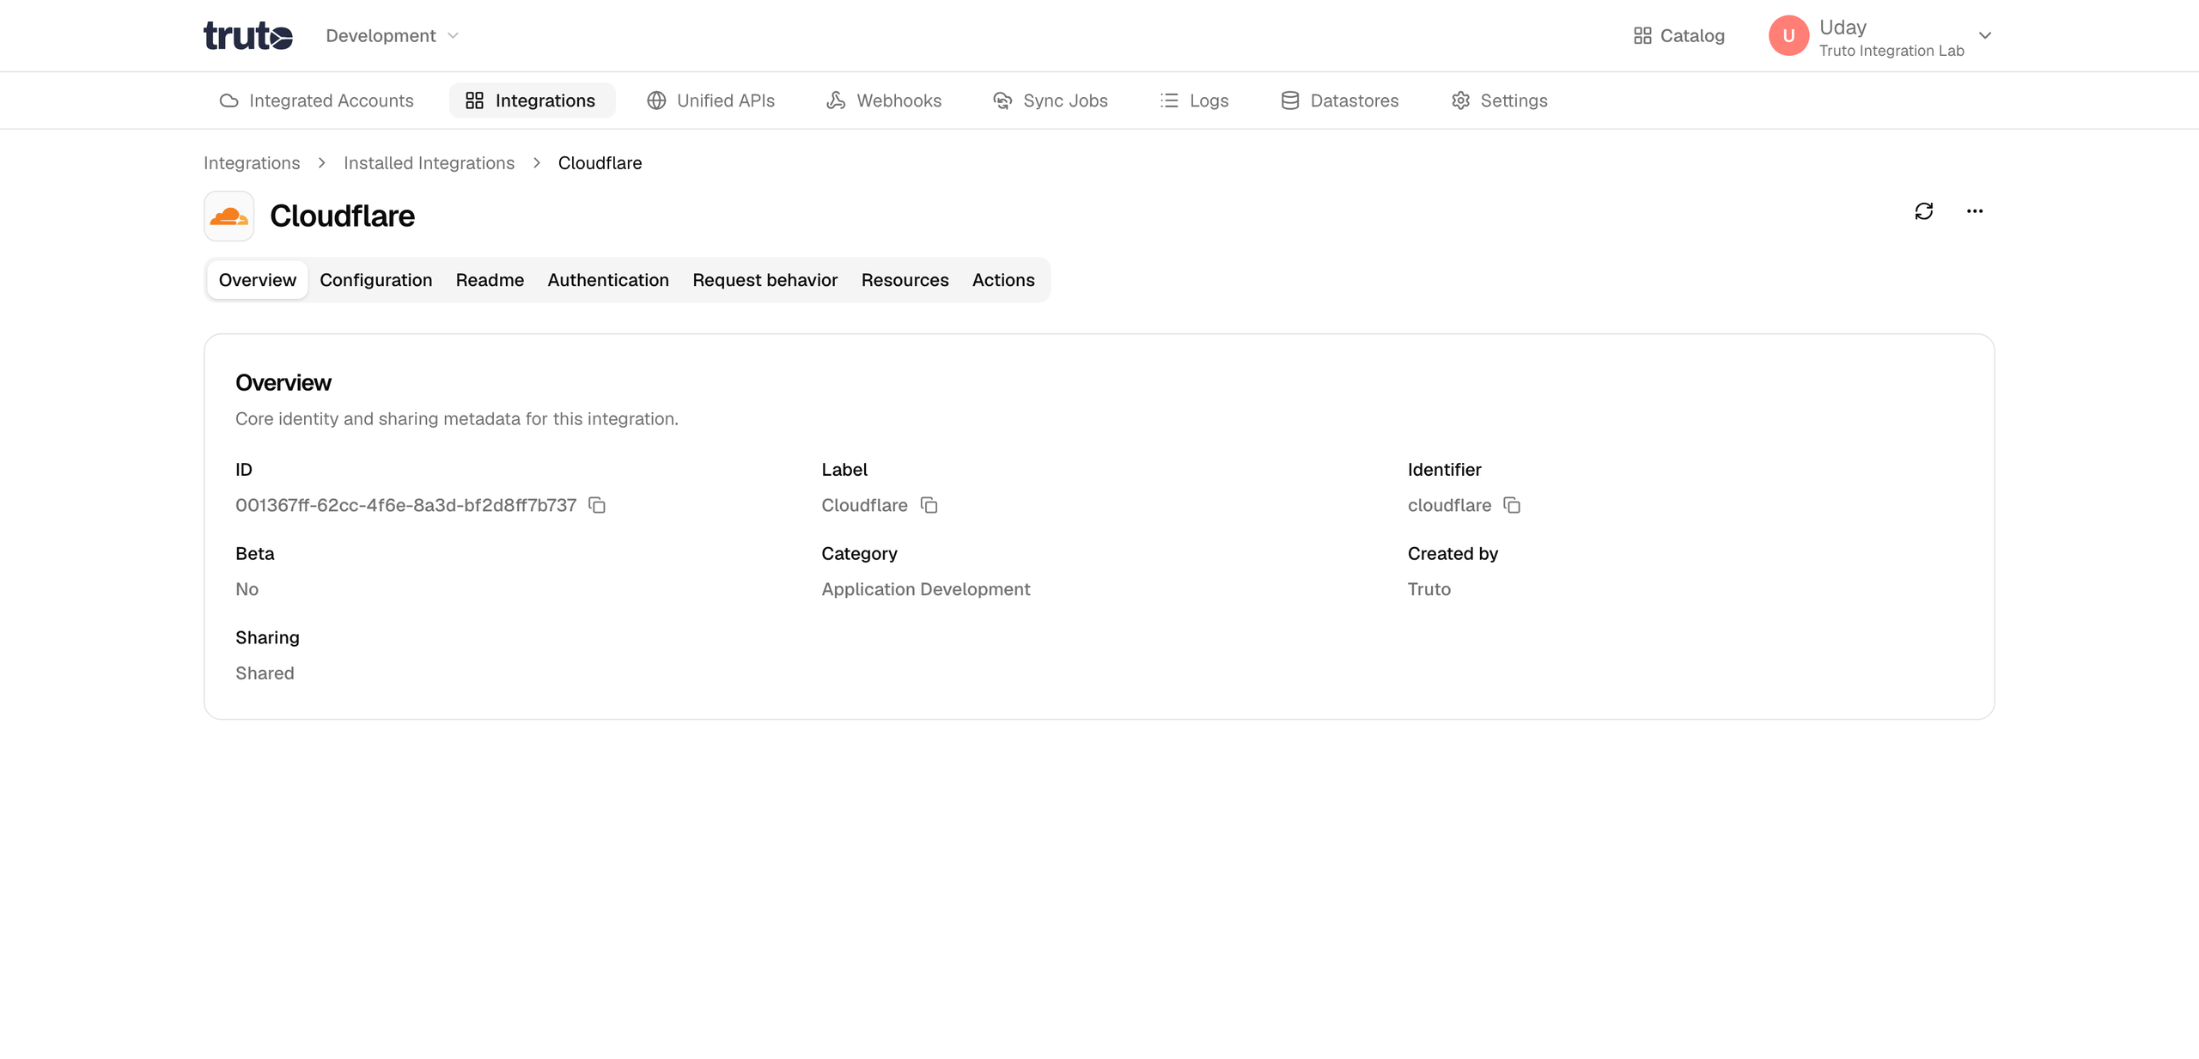Click the Unified APIs globe icon

click(656, 100)
